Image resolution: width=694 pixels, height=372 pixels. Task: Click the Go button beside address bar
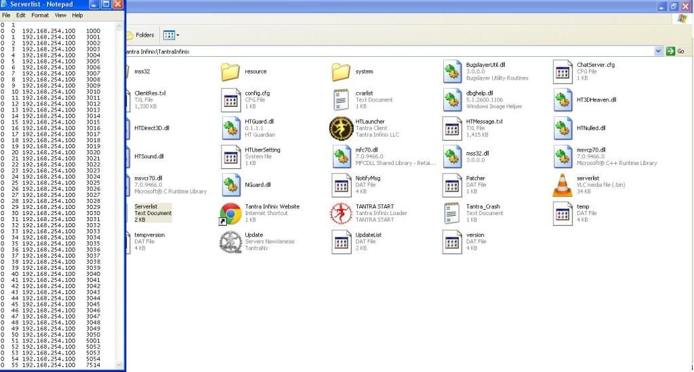pyautogui.click(x=676, y=51)
